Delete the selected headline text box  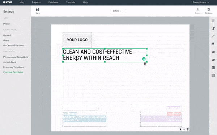click(145, 64)
